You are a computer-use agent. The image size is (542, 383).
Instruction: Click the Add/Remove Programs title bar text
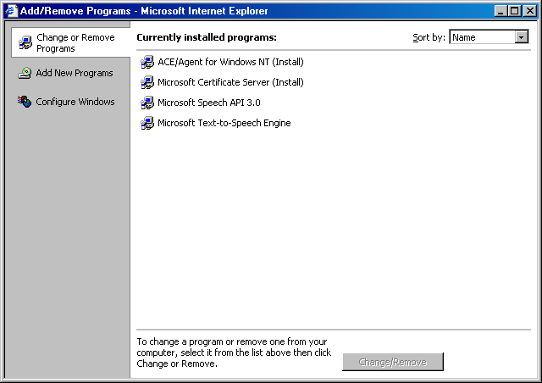(x=144, y=11)
